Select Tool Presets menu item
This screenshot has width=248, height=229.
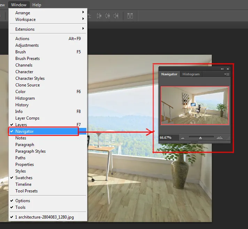tap(48, 191)
